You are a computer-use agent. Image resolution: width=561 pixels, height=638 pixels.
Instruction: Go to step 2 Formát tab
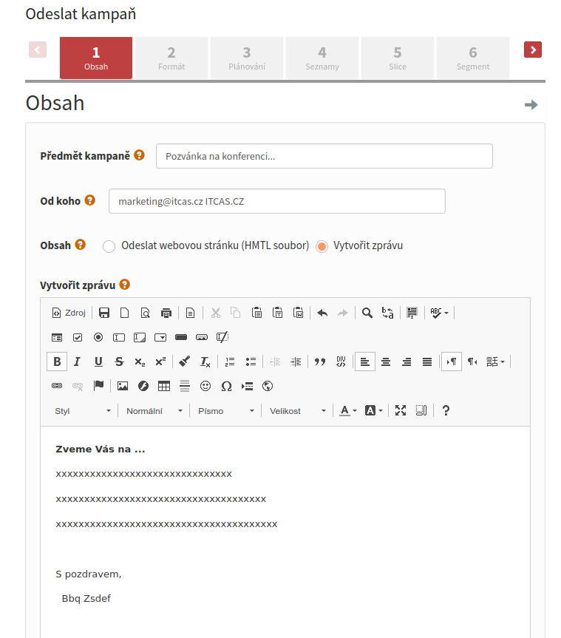(171, 58)
